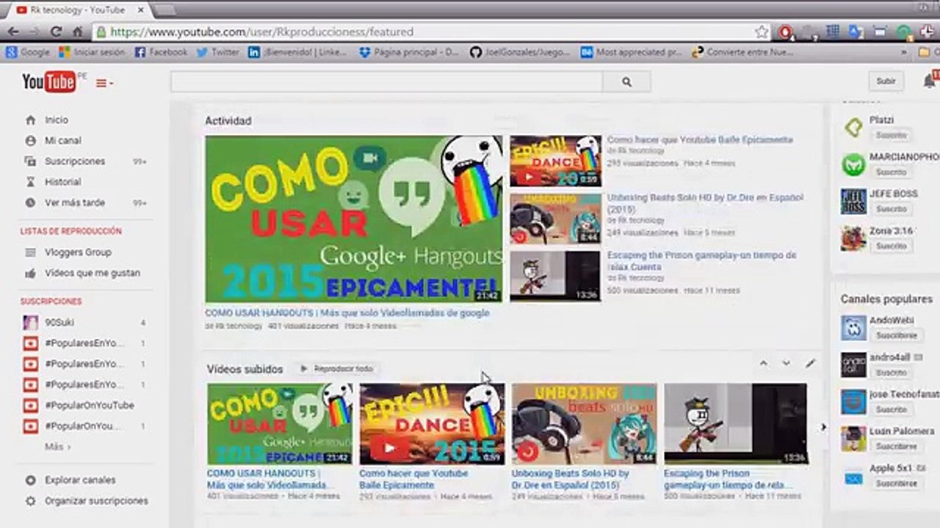
Task: Open the large COMO USAR Hangouts thumbnail
Action: 354,219
